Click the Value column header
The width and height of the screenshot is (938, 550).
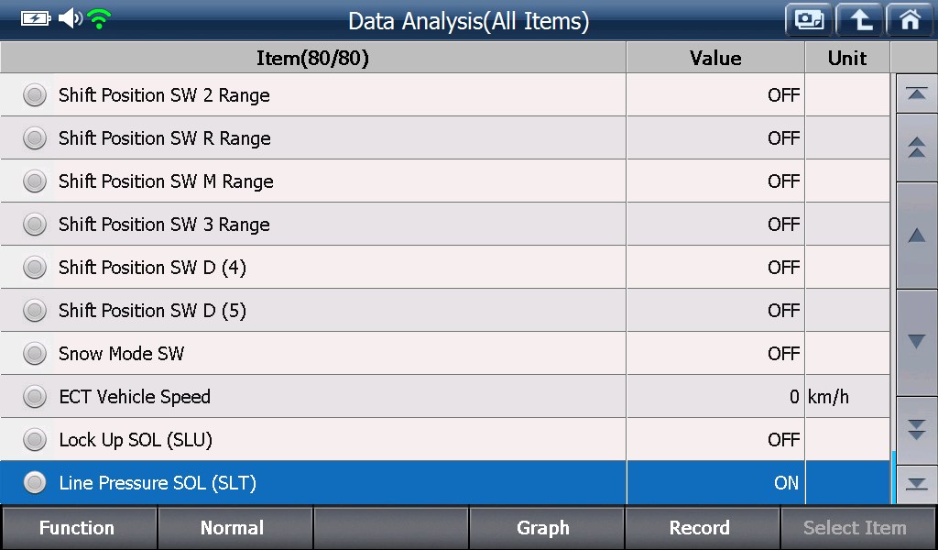tap(715, 58)
